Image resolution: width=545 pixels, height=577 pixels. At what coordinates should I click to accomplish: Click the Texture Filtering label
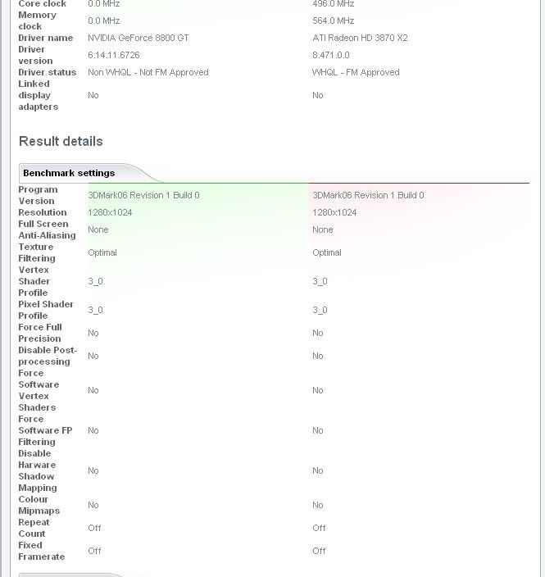(x=37, y=252)
